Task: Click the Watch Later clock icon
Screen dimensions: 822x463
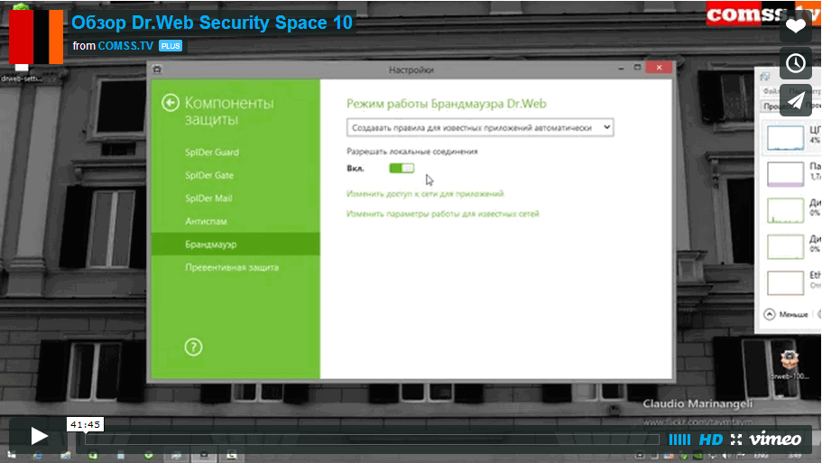Action: click(x=796, y=63)
